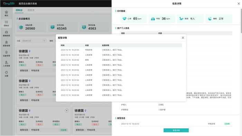Click the alarm timestamp 2023-12-10 16:20:10
242x136 pixels.
[x=130, y=124]
